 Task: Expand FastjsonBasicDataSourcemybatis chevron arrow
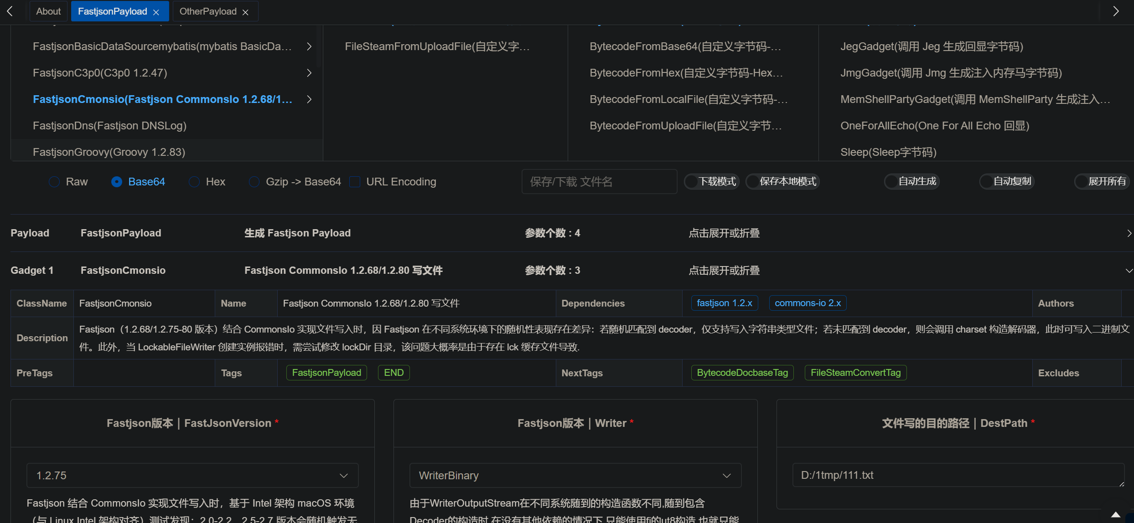click(x=309, y=46)
